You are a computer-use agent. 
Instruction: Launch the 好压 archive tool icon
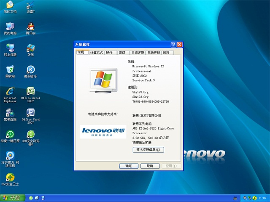click(x=31, y=50)
